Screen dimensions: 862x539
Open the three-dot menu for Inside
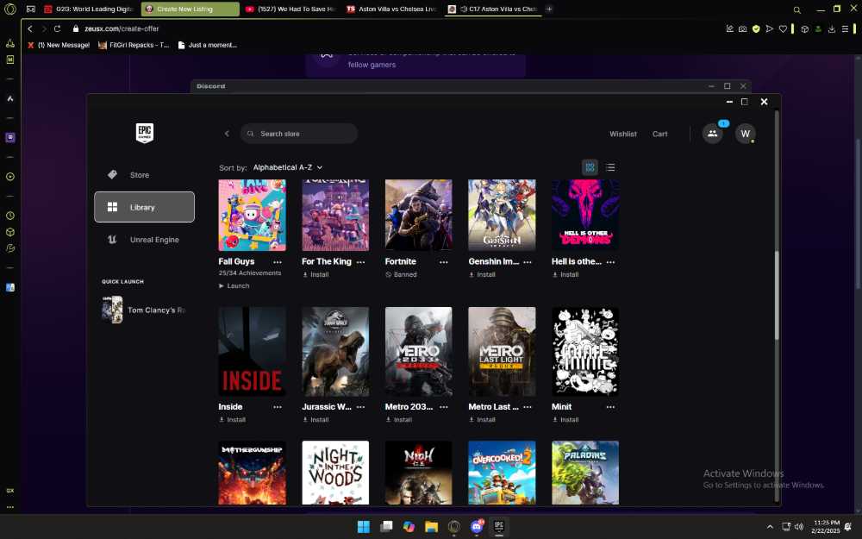(278, 407)
